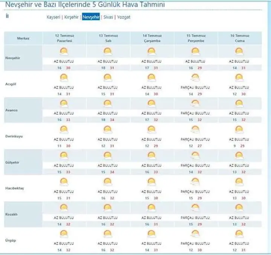The image size is (271, 255).
Task: Select the highlighted Nevşehir city tab
Action: click(x=91, y=17)
